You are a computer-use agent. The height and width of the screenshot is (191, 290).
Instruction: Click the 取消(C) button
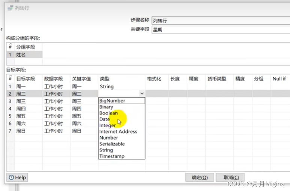tap(230, 177)
